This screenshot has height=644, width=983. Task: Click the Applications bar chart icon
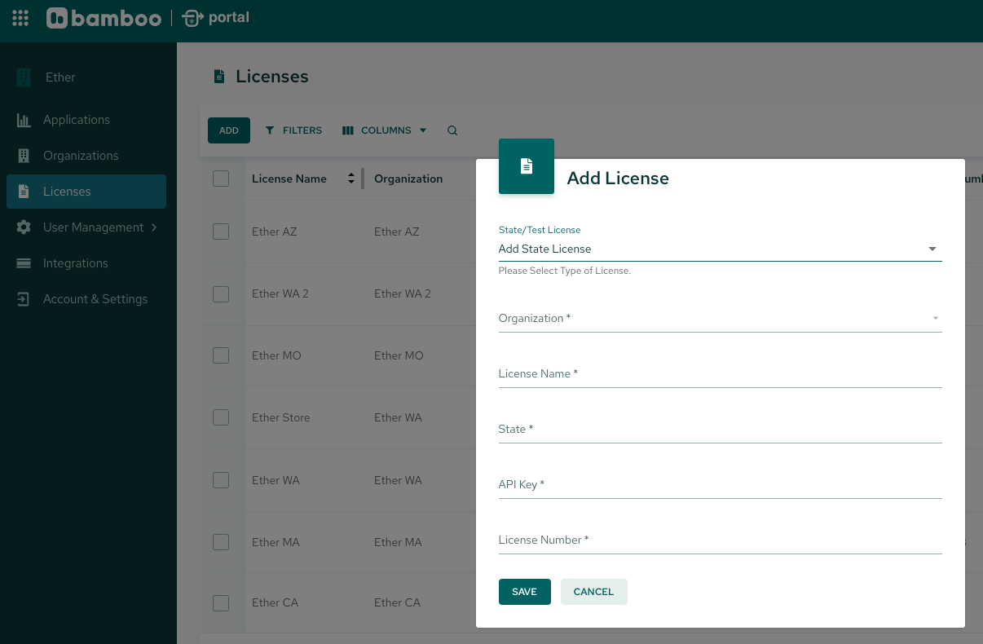(x=24, y=120)
